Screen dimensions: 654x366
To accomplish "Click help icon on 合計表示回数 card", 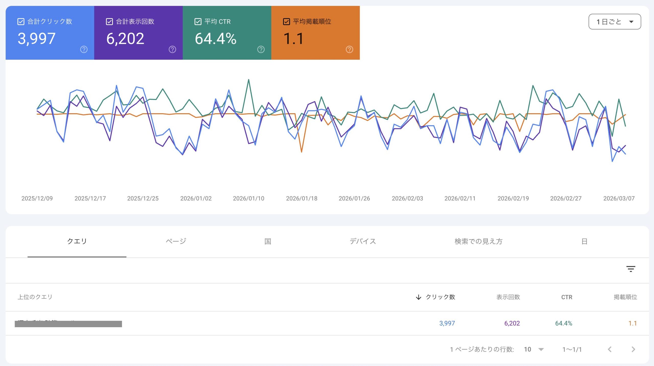I will [172, 49].
